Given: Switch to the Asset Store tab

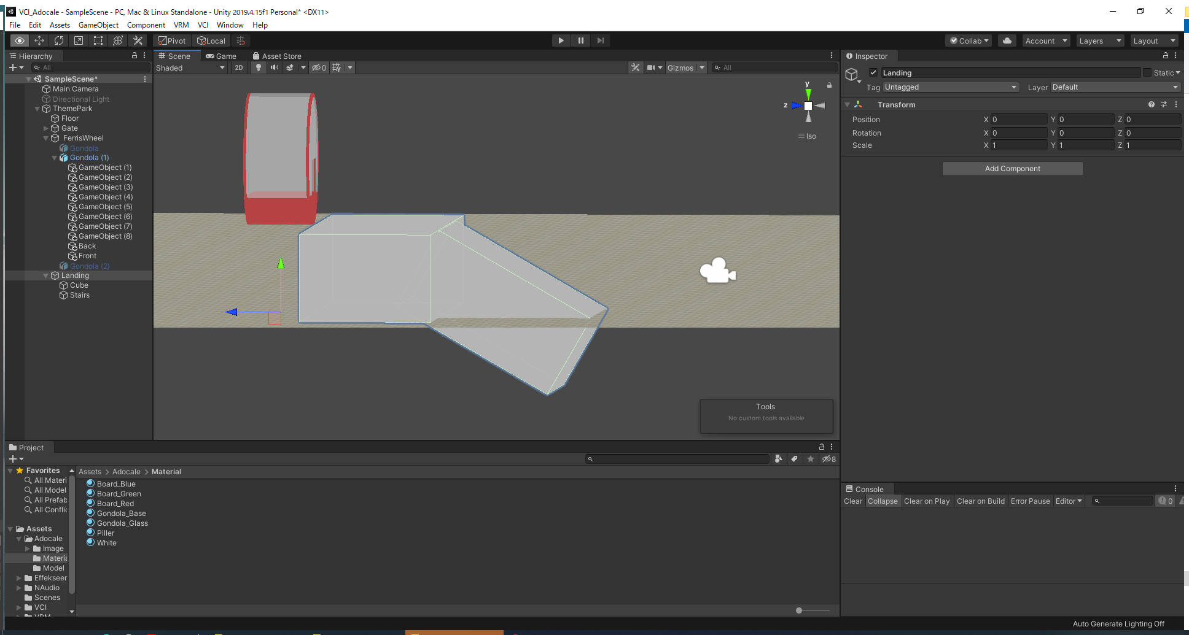Looking at the screenshot, I should click(x=277, y=56).
